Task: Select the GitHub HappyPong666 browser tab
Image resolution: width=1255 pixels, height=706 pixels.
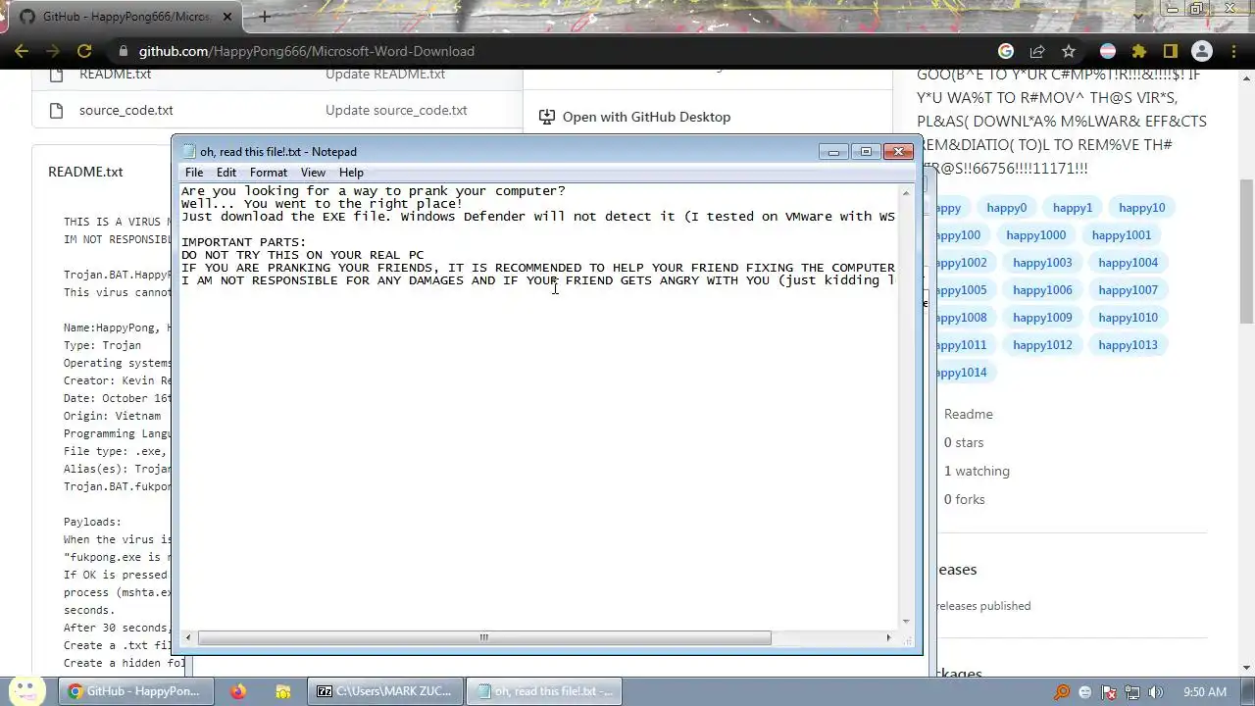Action: coord(125,17)
